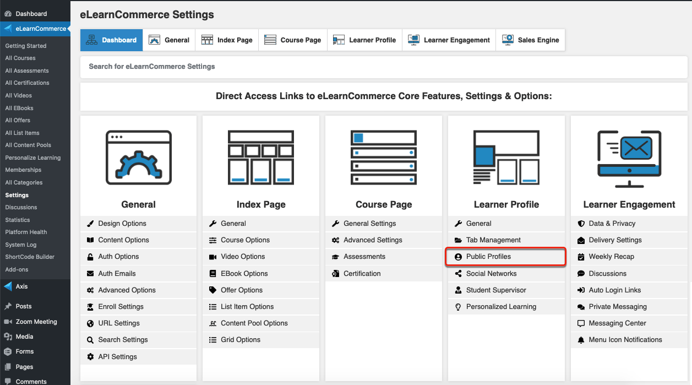The width and height of the screenshot is (692, 385).
Task: Open Memberships in the sidebar
Action: pyautogui.click(x=23, y=170)
